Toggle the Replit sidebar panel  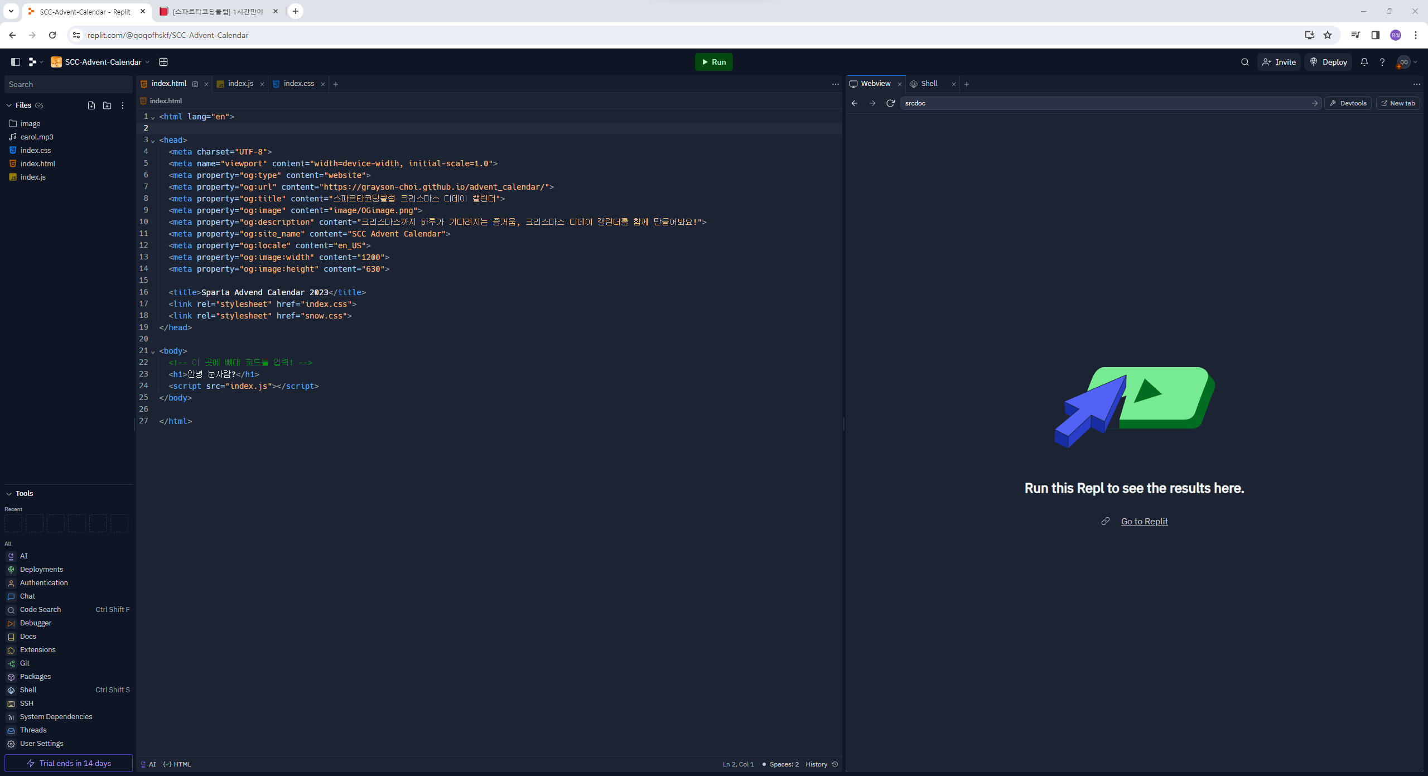click(x=16, y=62)
